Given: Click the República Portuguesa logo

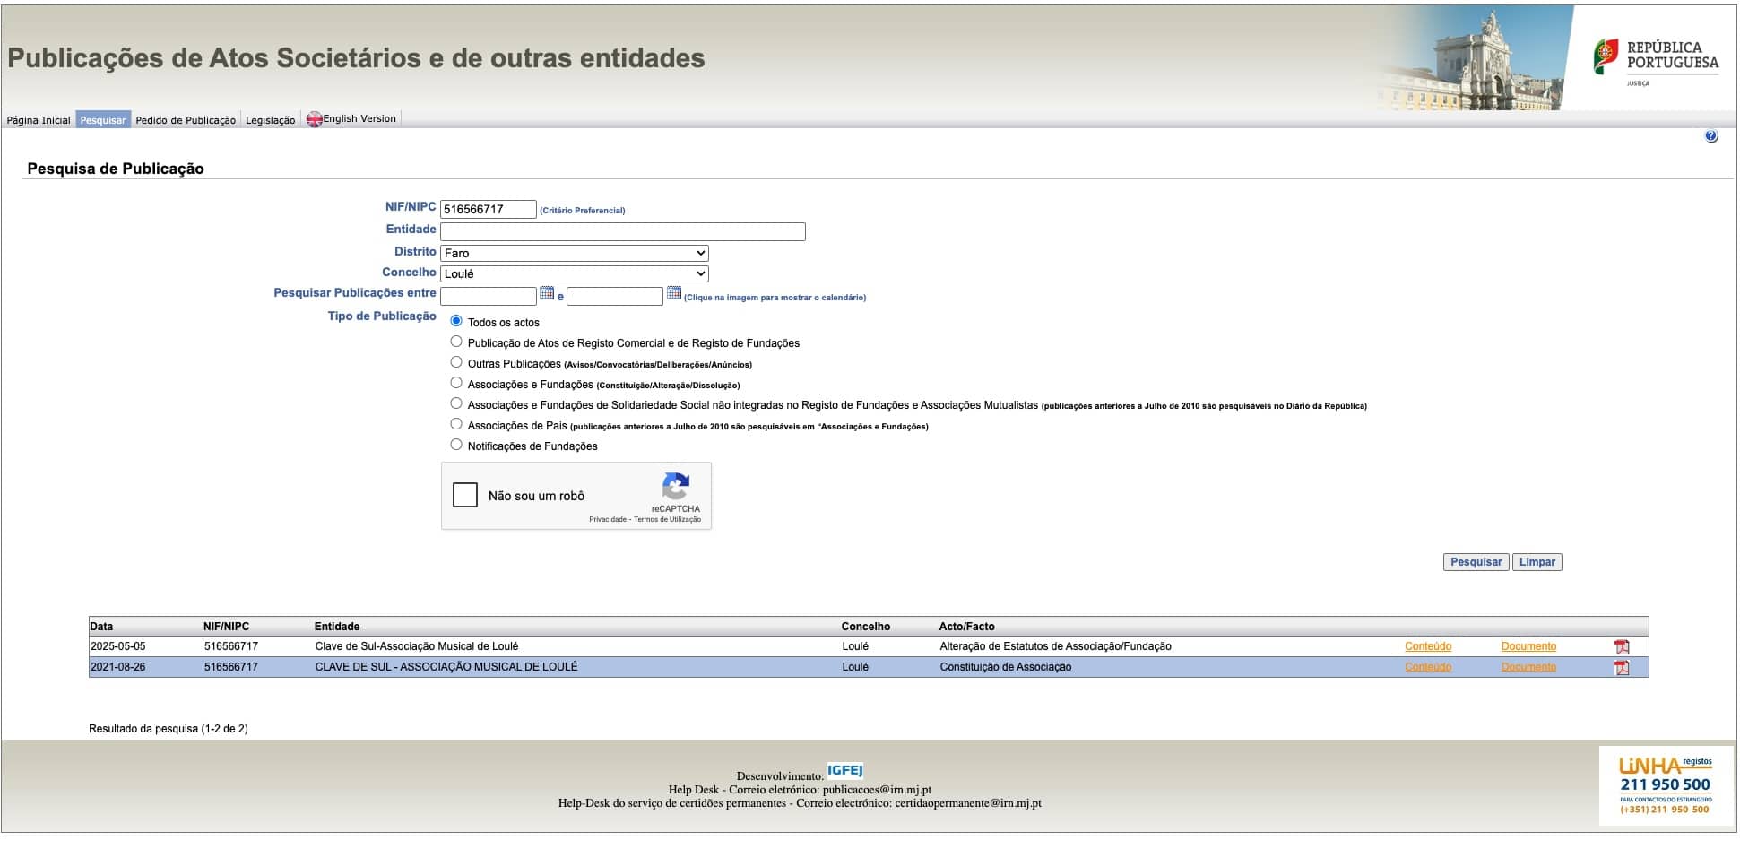Looking at the screenshot, I should click(1656, 61).
